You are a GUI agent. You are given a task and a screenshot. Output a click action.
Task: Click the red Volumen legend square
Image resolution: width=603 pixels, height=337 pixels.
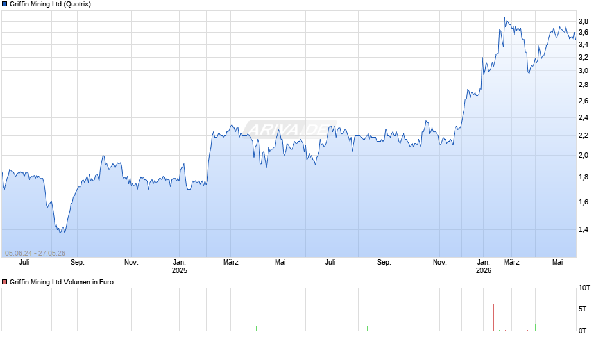pos(4,282)
